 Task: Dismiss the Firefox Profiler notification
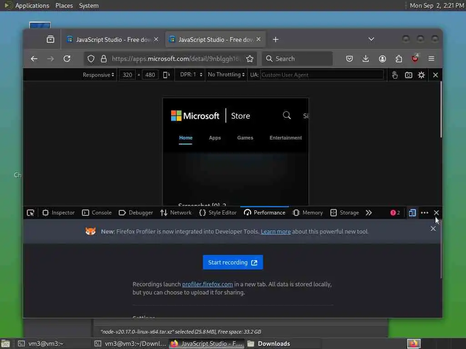click(x=433, y=229)
